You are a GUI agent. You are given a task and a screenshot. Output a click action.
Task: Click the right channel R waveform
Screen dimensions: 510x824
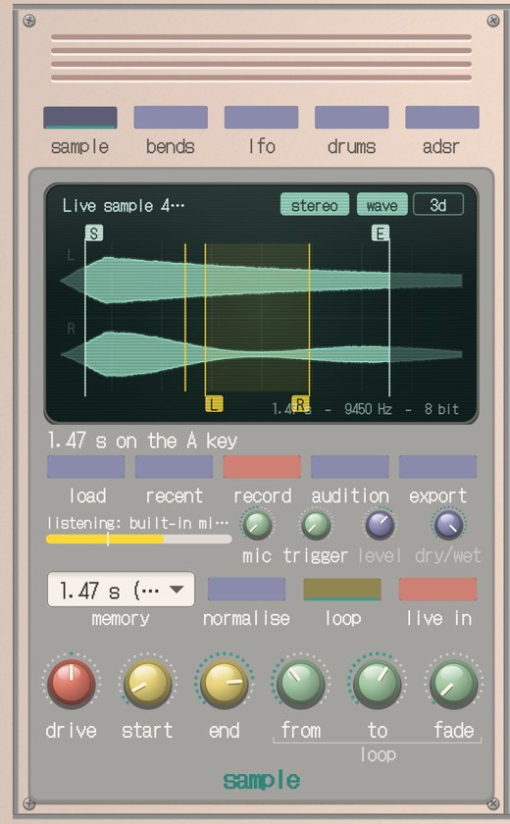coord(262,354)
